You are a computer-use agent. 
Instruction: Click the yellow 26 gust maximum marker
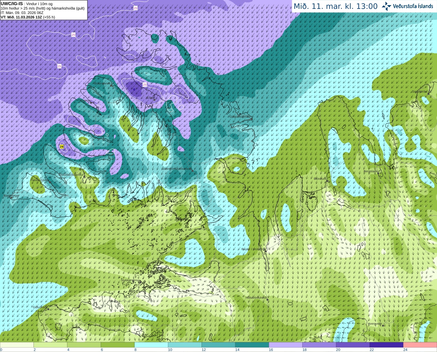[x=62, y=146]
